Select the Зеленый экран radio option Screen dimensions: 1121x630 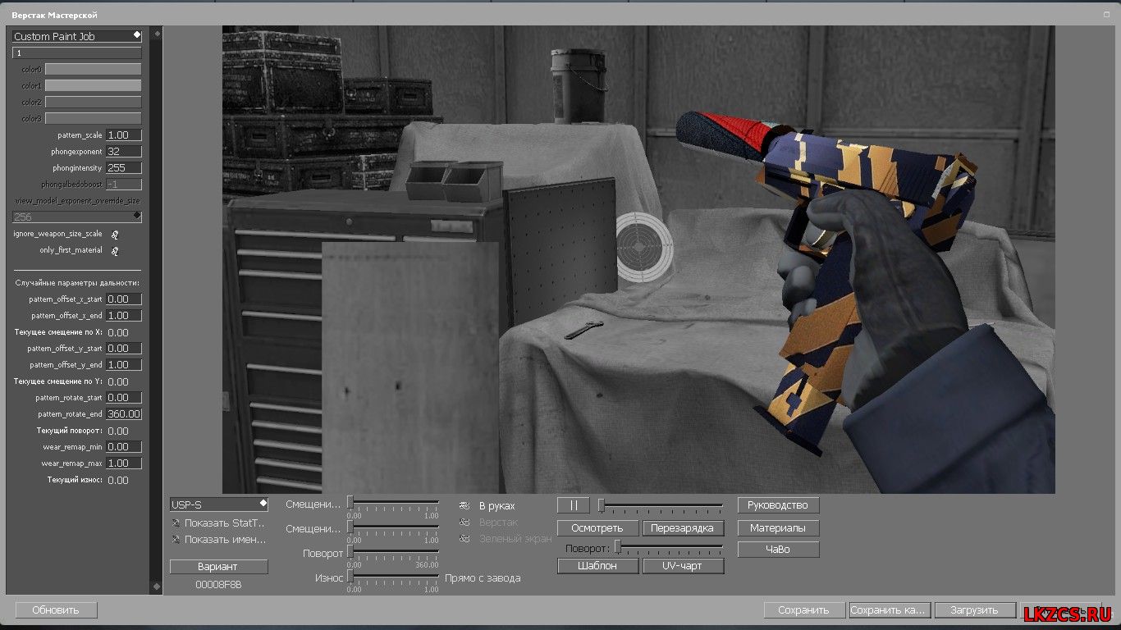click(464, 539)
